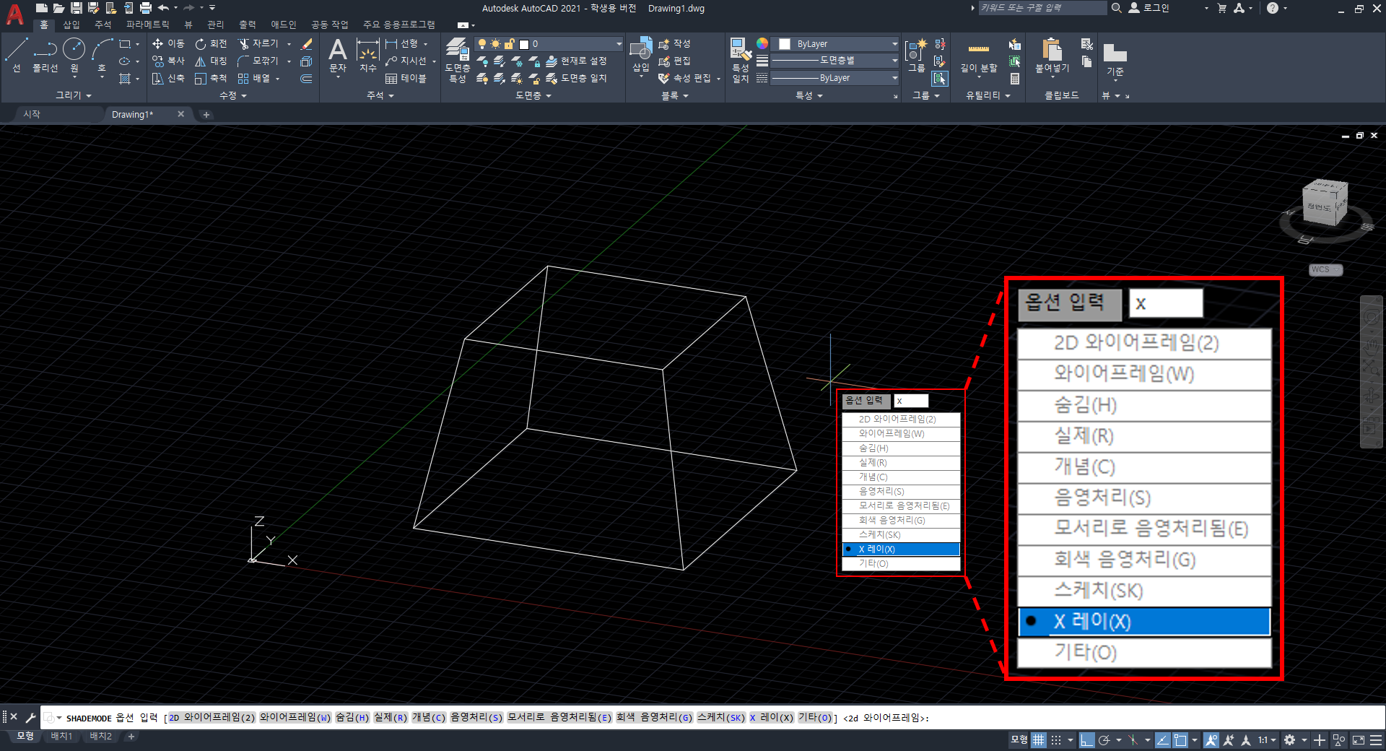Click 스케치(SK) option in the command line
Viewport: 1386px width, 751px height.
(x=720, y=718)
